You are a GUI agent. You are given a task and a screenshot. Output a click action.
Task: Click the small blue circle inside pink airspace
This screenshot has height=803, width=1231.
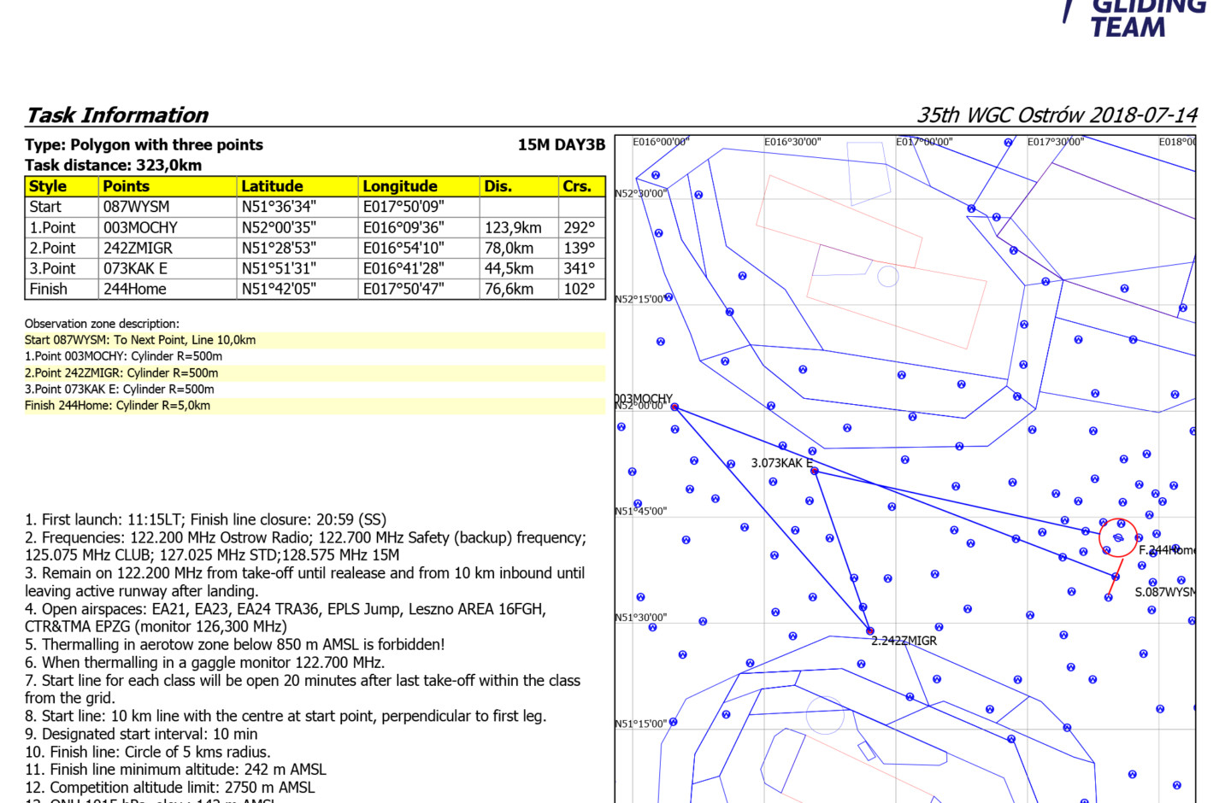pos(888,276)
